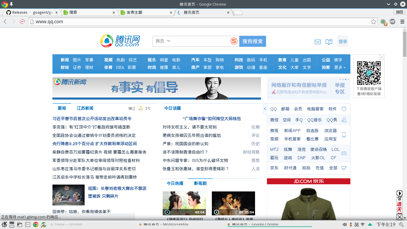Open the NBA navigation link

[120, 67]
